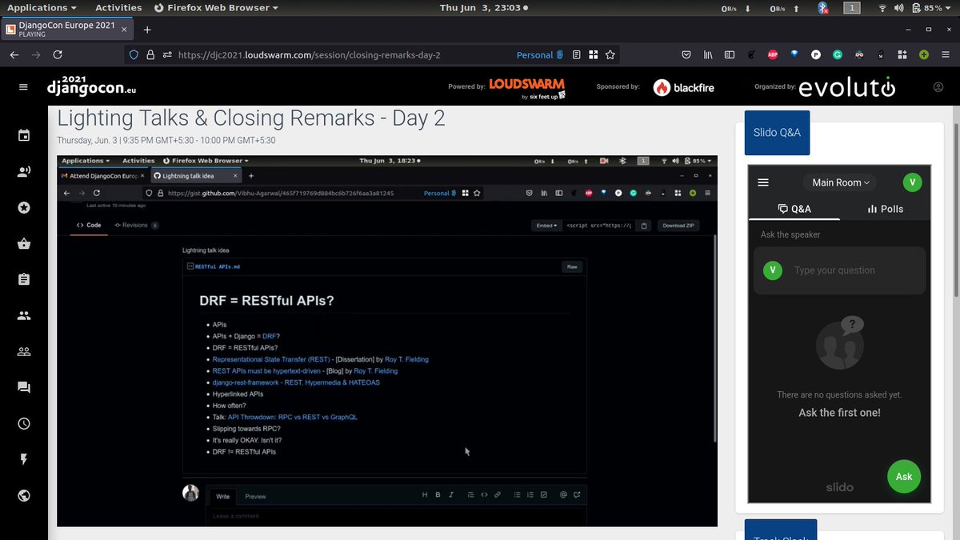Screen dimensions: 960x540
Task: Open the QR grid icon in URL bar
Action: point(593,55)
